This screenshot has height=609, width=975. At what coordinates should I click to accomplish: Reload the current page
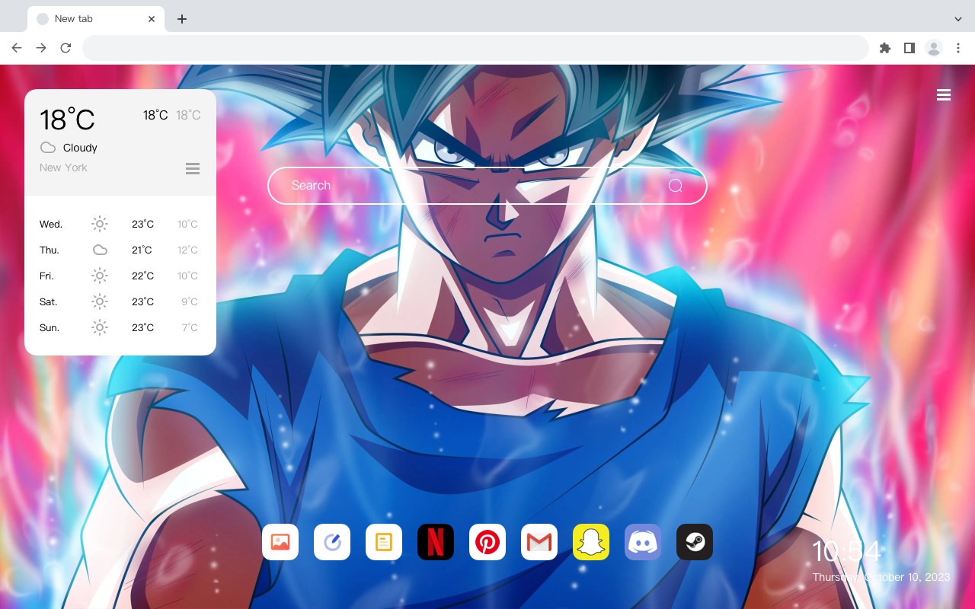(66, 48)
